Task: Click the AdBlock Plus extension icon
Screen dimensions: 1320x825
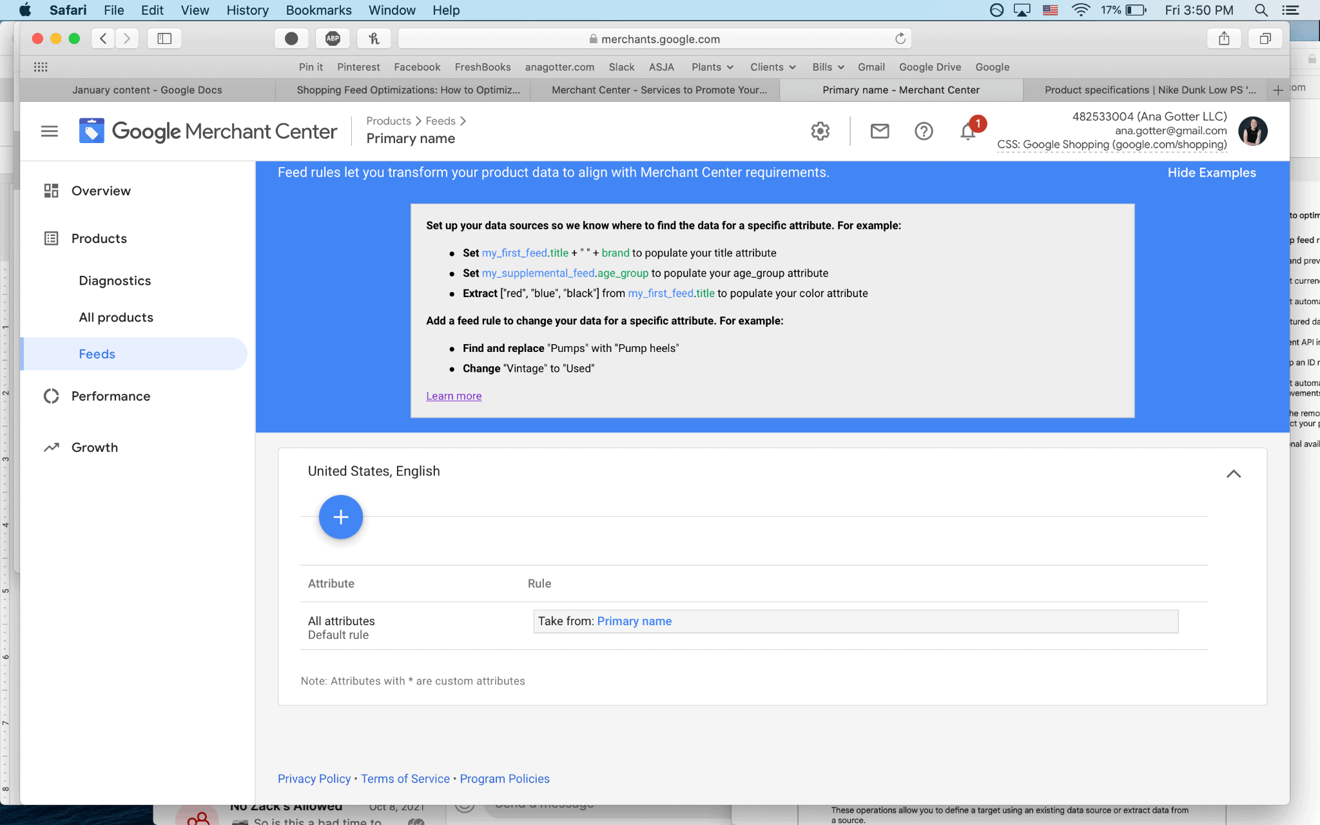Action: click(333, 39)
